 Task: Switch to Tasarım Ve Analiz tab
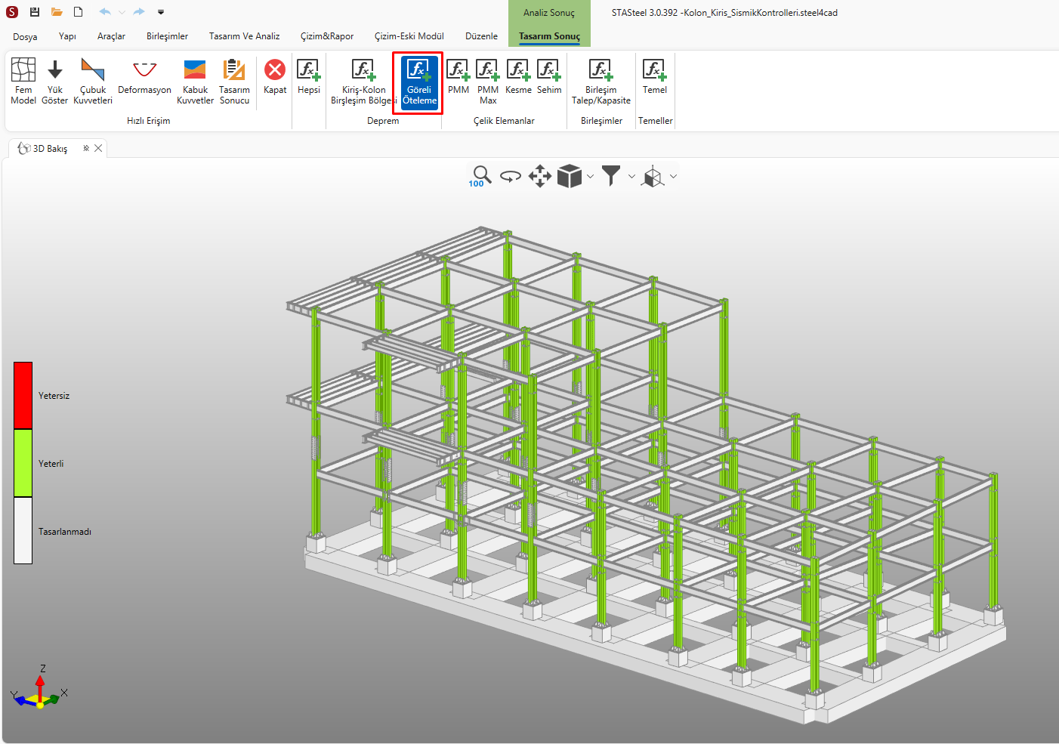(x=244, y=36)
